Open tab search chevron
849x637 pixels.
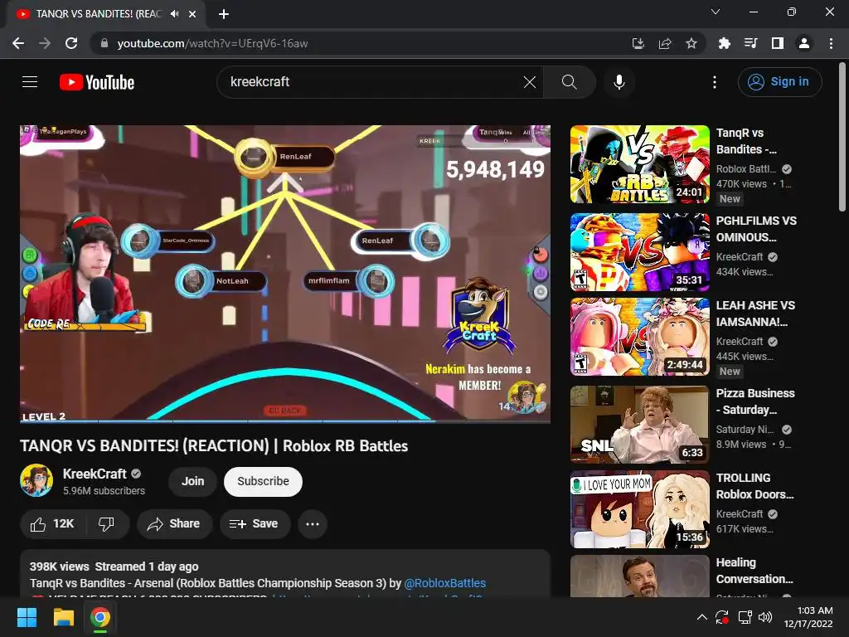click(716, 12)
